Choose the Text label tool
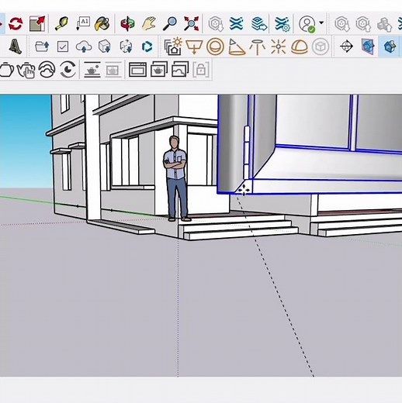This screenshot has width=402, height=403. (x=83, y=24)
